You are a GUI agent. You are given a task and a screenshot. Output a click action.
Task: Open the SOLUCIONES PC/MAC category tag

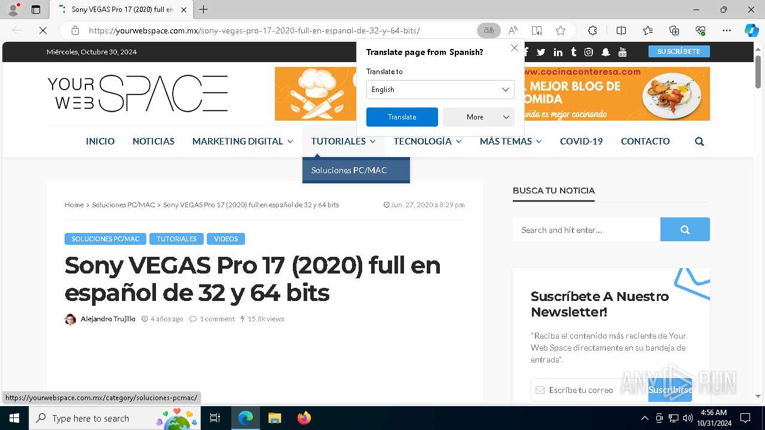coord(105,239)
